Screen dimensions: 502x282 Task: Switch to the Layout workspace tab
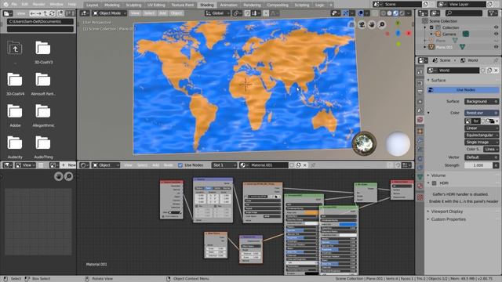pos(93,5)
